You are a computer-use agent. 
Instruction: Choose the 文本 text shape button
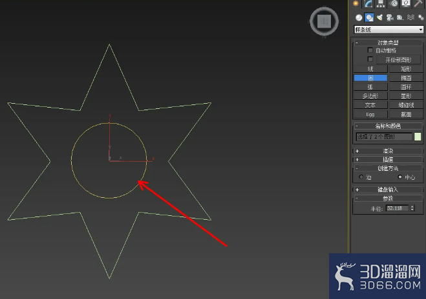pyautogui.click(x=370, y=105)
